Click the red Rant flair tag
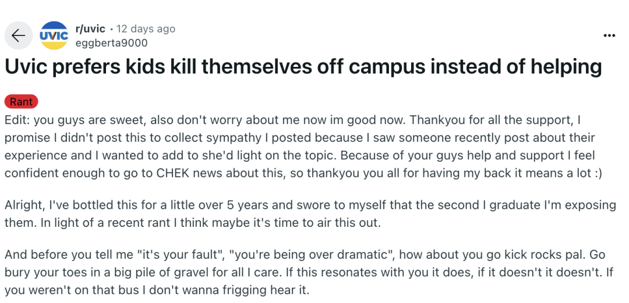This screenshot has height=303, width=629. 21,102
